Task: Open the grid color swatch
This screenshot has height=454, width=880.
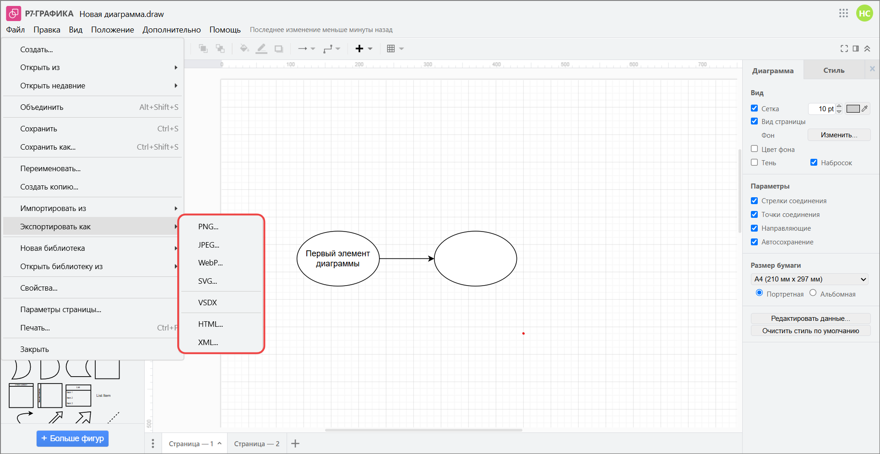Action: click(x=853, y=108)
